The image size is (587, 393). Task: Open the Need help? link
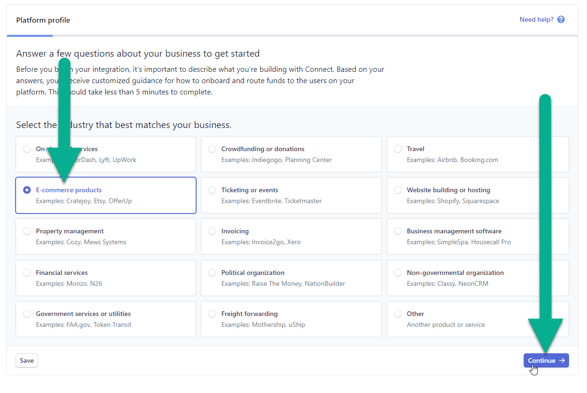[x=536, y=19]
